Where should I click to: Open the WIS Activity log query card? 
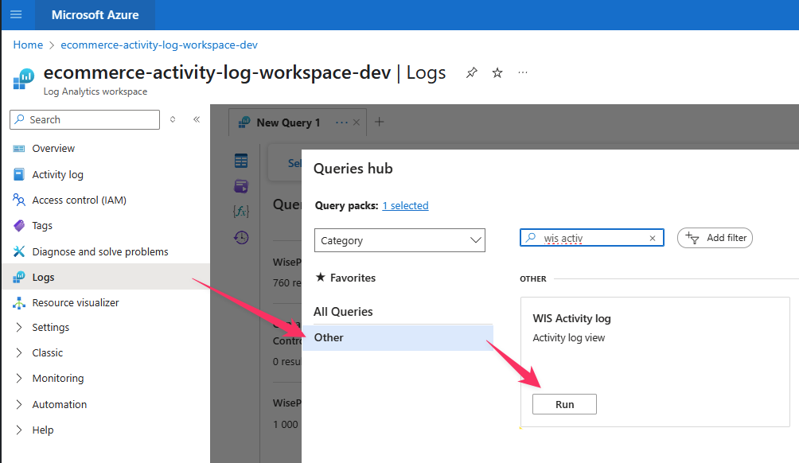click(655, 362)
